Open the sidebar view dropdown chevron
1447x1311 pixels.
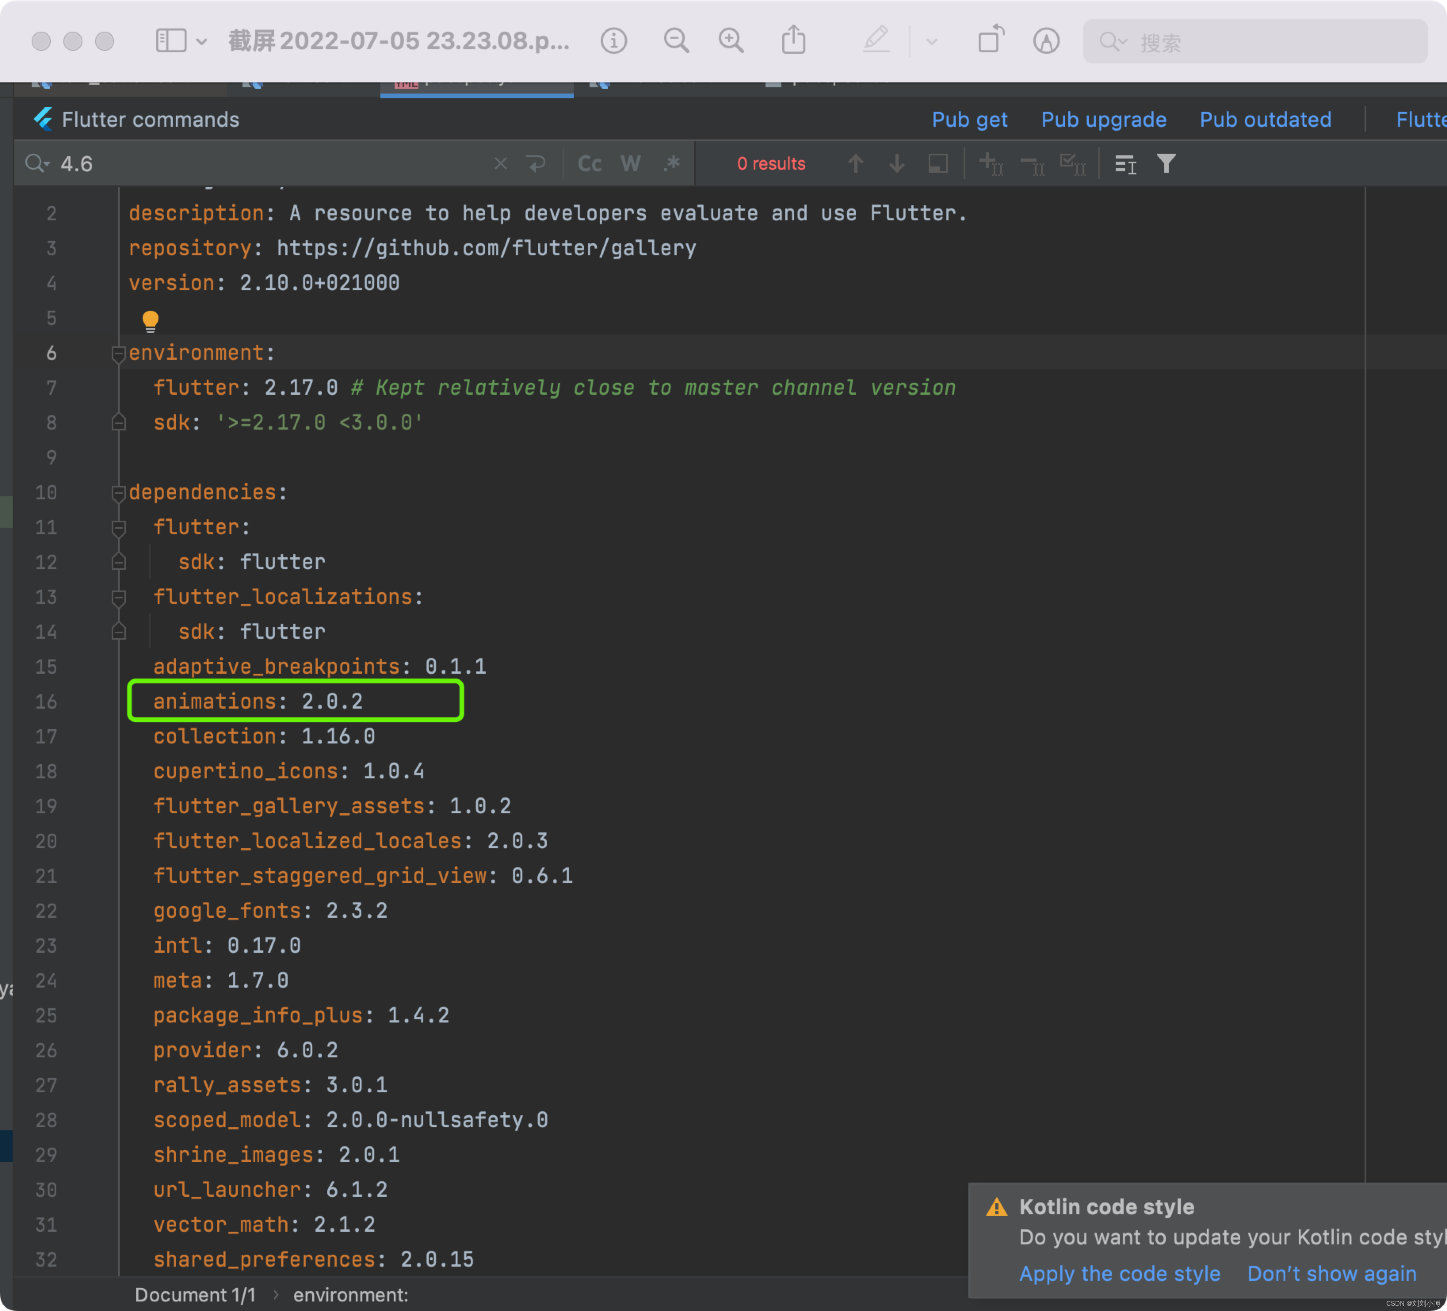click(202, 41)
